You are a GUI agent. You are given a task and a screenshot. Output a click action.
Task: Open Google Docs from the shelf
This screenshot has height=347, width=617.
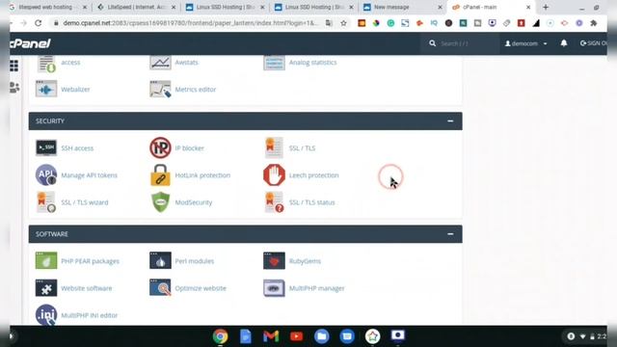point(246,336)
